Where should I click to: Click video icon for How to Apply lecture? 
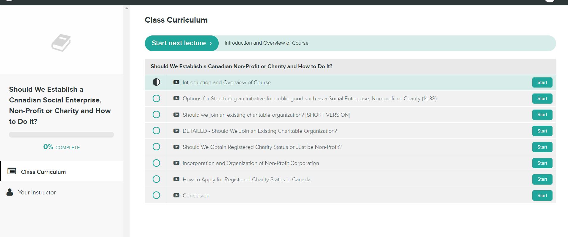(x=176, y=179)
